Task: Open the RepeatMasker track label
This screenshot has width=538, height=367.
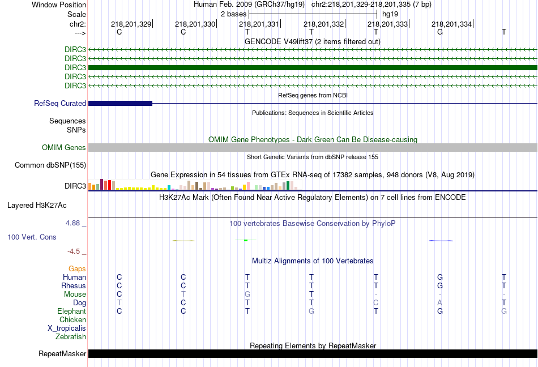Action: point(62,353)
